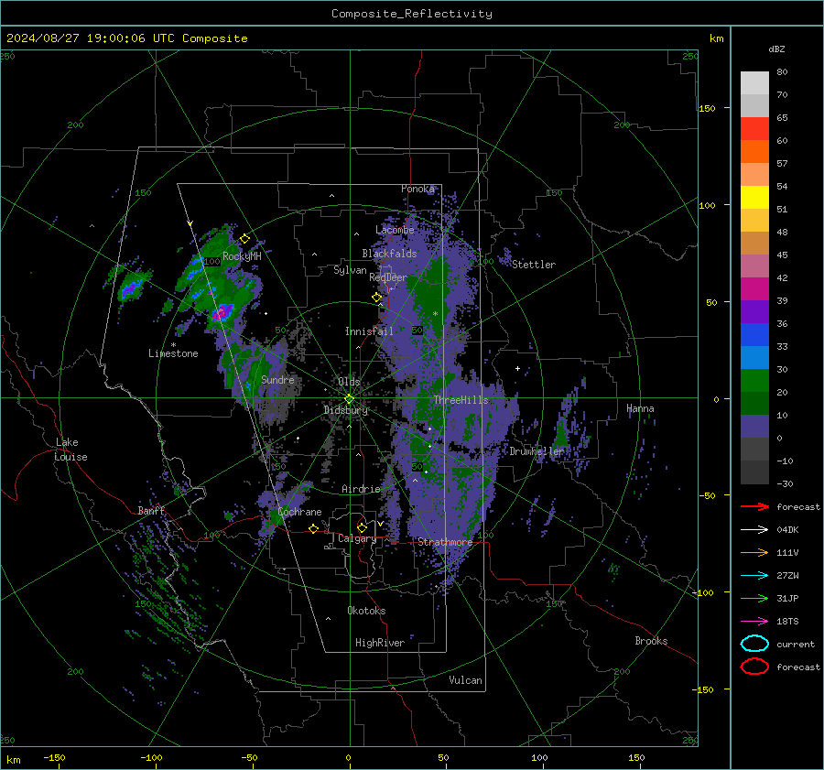Click the Olds label
824x770 pixels.
[x=349, y=382]
